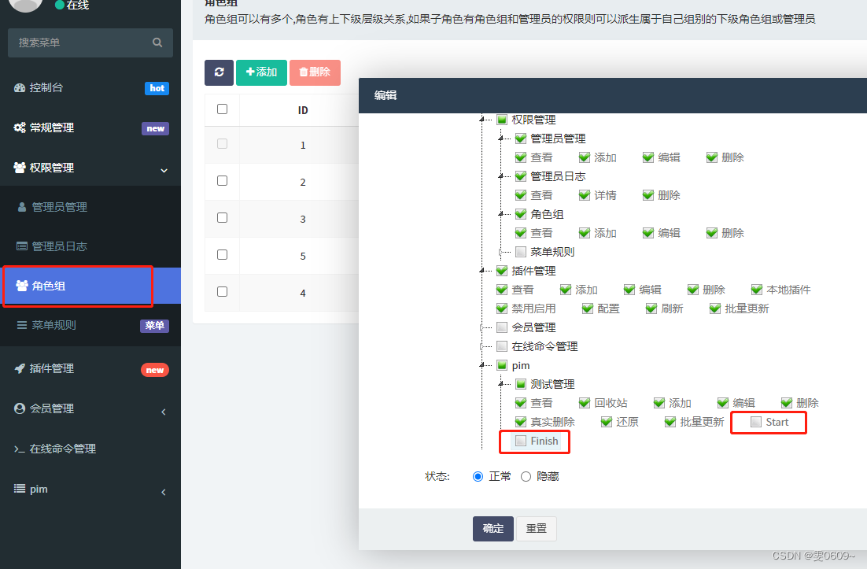The height and width of the screenshot is (569, 867).
Task: Click the hot badge next to 控制台
Action: (x=157, y=88)
